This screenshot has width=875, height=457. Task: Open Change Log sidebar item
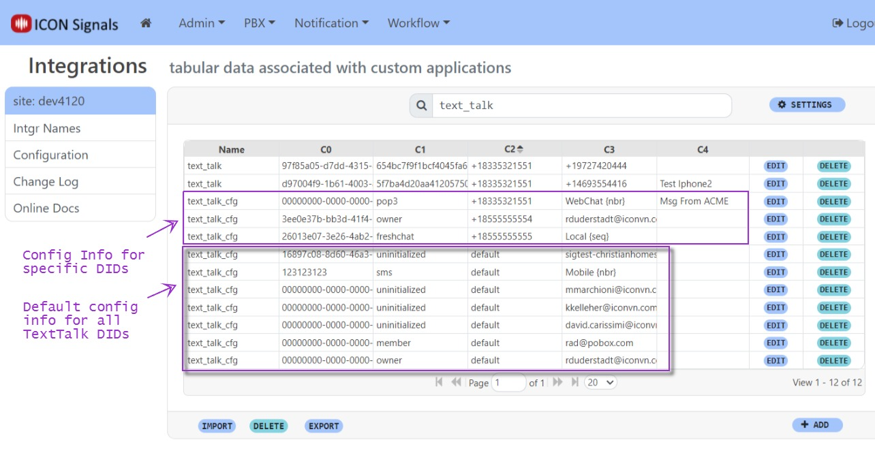pos(46,181)
